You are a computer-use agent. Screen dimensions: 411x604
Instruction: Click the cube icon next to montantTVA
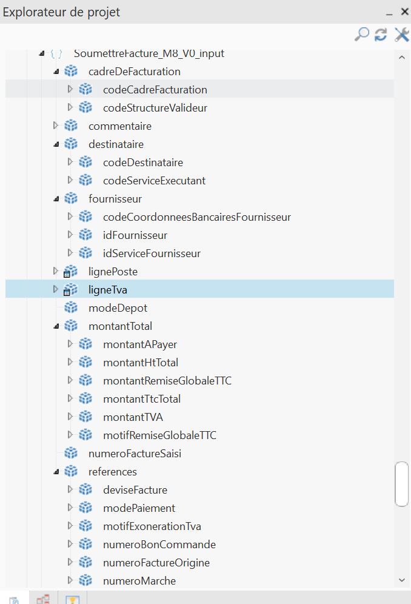pos(85,417)
